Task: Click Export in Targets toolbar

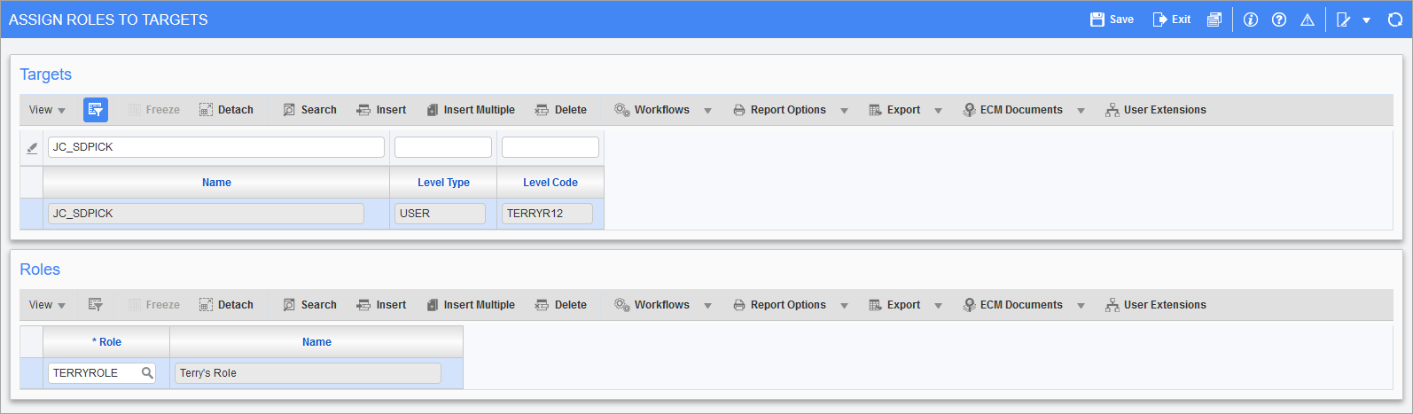Action: click(894, 110)
